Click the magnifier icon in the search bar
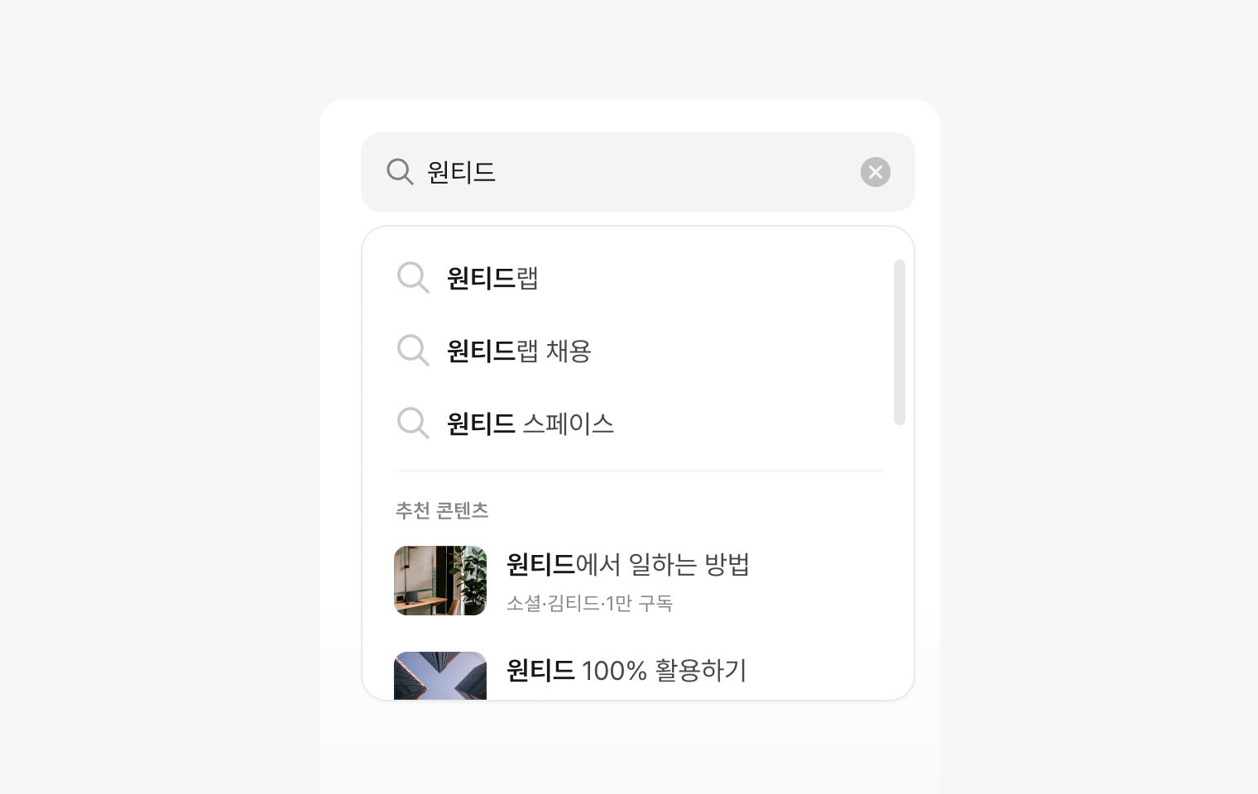This screenshot has width=1258, height=794. tap(400, 172)
